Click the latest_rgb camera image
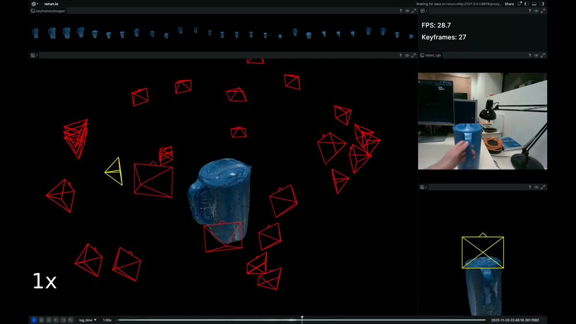The width and height of the screenshot is (576, 324). point(482,121)
